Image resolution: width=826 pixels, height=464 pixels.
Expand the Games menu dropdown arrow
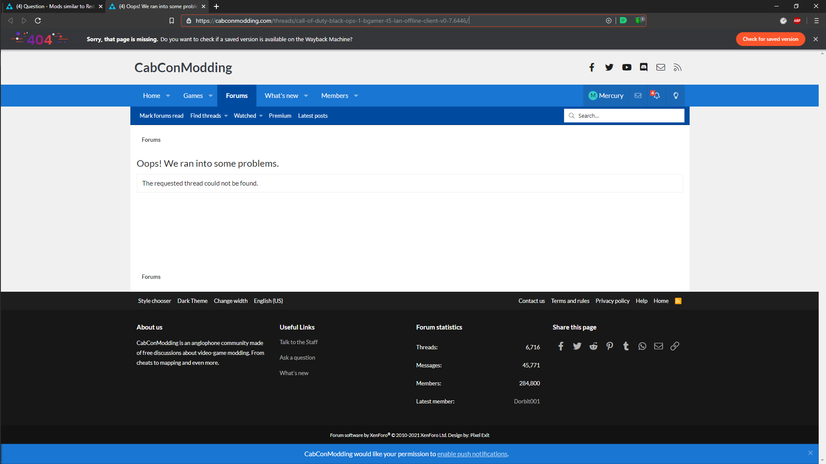[211, 96]
